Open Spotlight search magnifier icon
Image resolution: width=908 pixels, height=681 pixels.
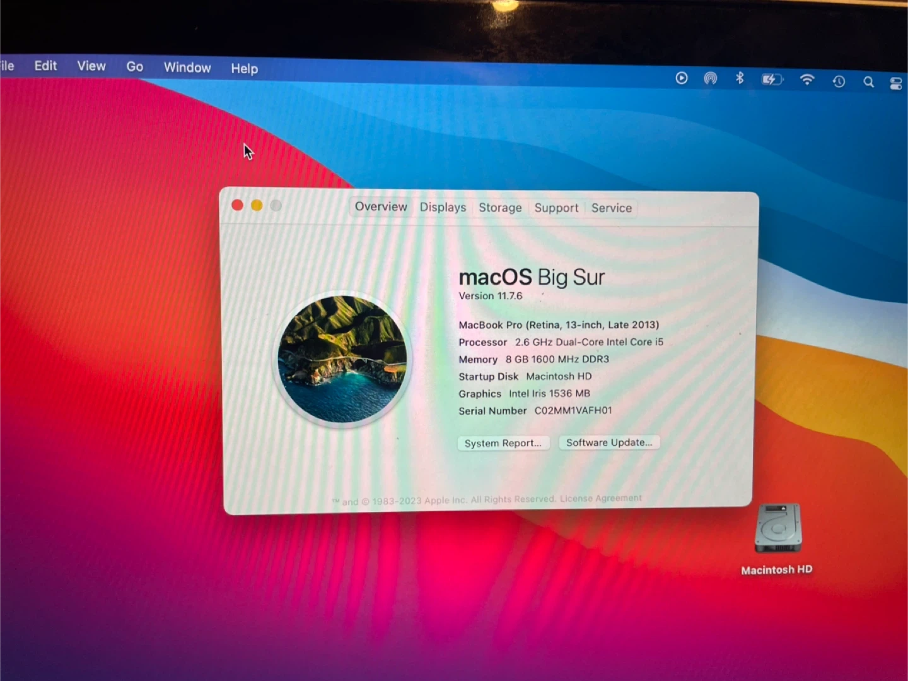point(868,82)
